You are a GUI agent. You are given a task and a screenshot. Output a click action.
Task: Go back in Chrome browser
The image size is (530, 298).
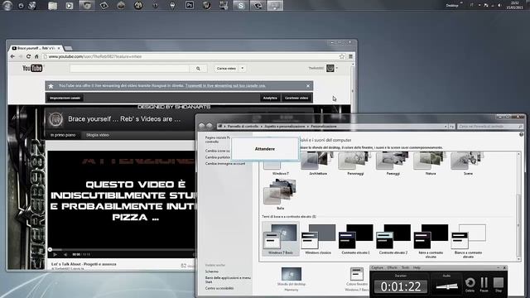point(13,56)
